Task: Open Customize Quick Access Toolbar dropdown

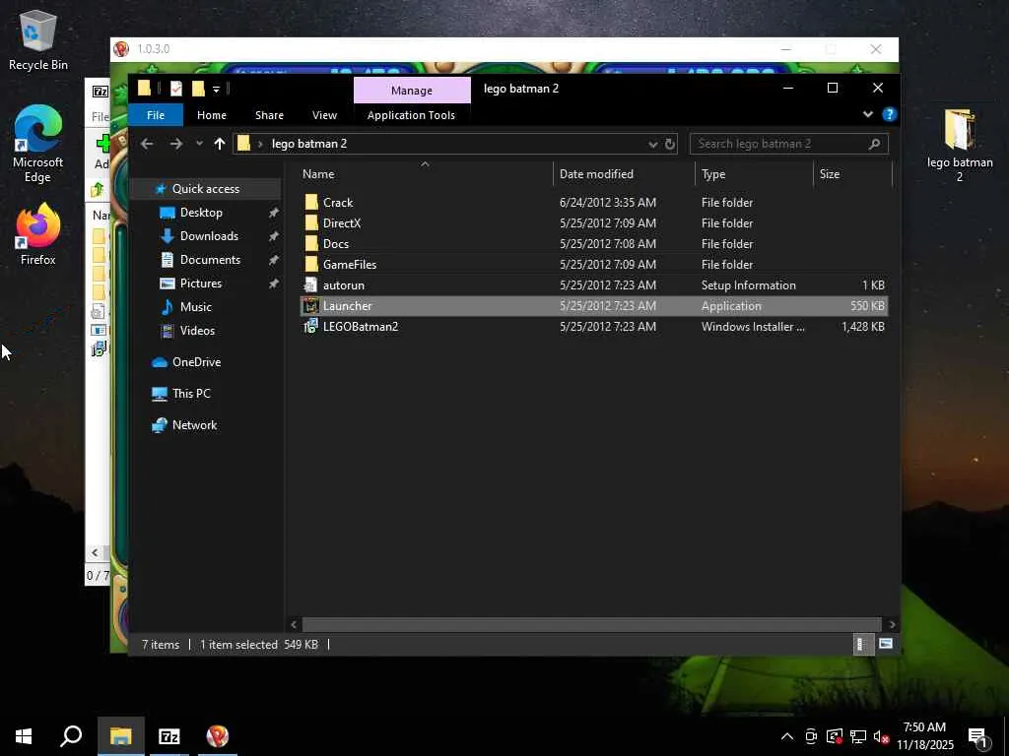Action: click(216, 90)
